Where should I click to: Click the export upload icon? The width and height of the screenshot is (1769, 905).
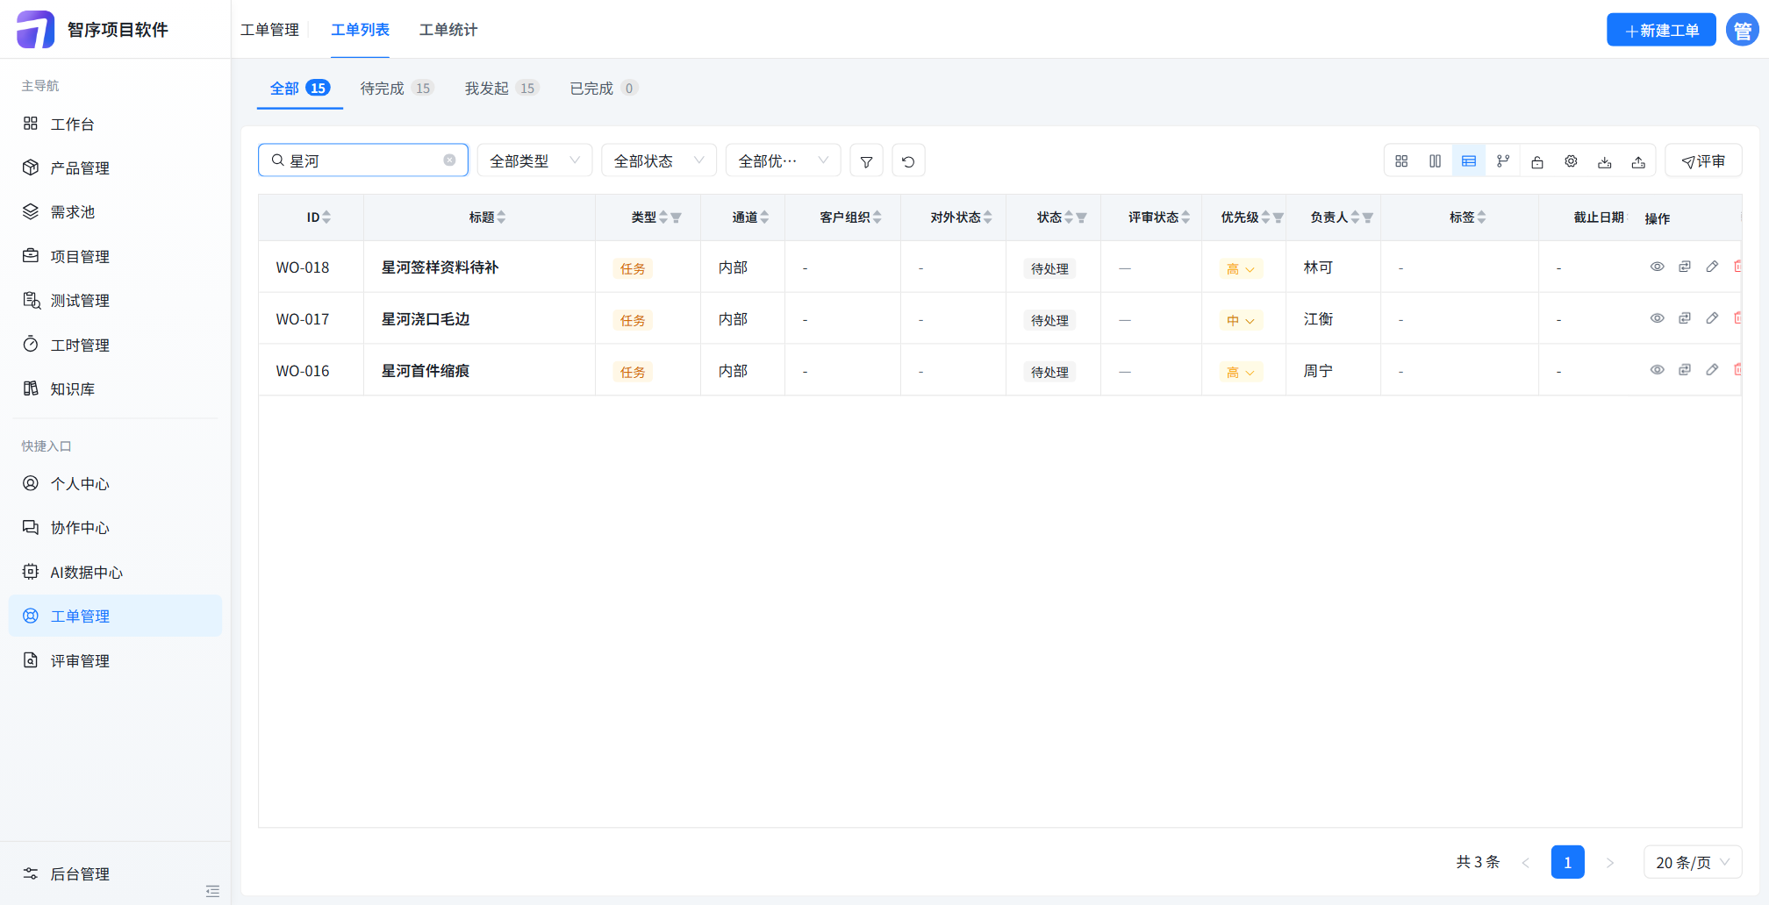point(1638,161)
